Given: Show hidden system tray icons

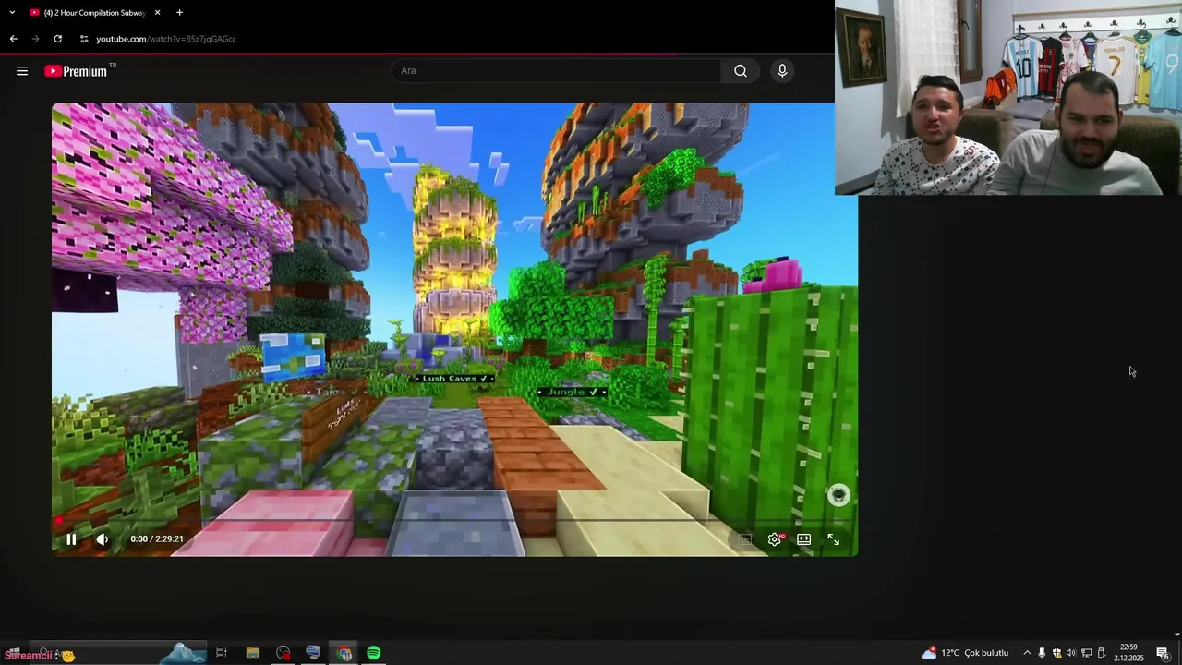Looking at the screenshot, I should pyautogui.click(x=1027, y=653).
